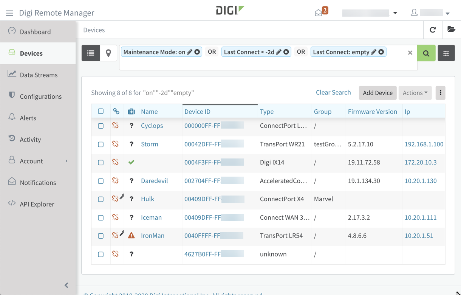Remove the Maintenance Mode filter
Screen dimensions: 461x295
(x=197, y=52)
